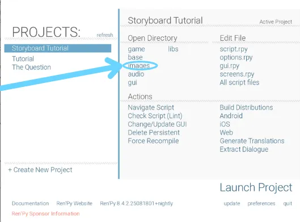Open the images directory

[139, 66]
